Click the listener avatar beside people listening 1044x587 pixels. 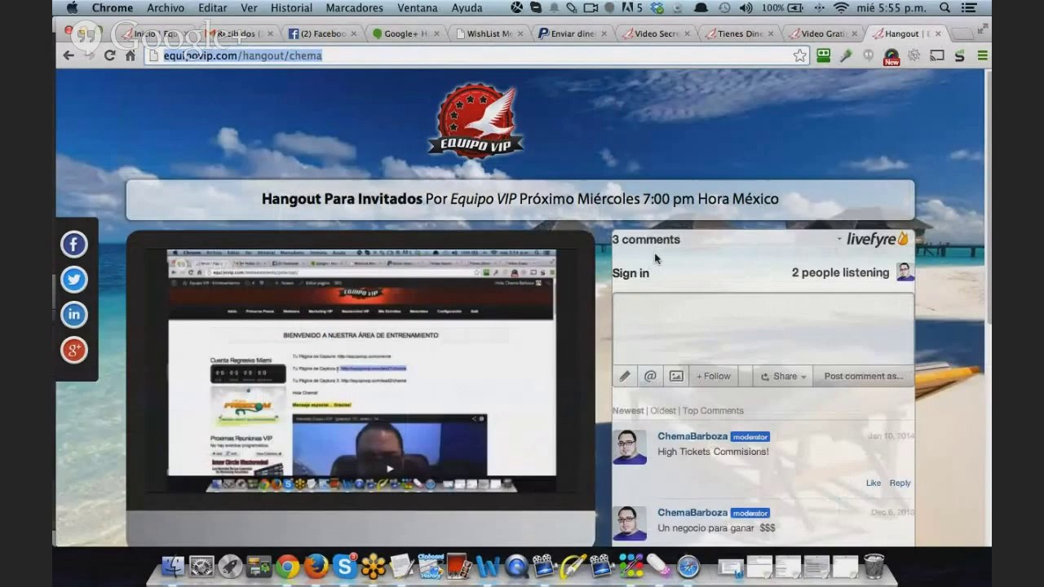click(905, 272)
